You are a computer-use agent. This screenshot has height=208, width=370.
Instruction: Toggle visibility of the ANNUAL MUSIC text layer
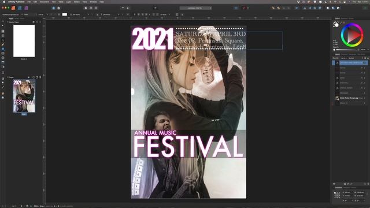tap(365, 88)
